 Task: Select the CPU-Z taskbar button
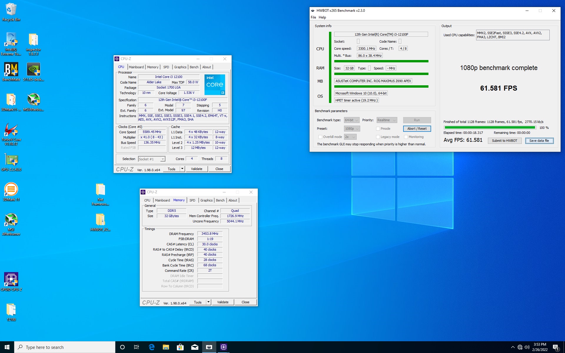(x=223, y=347)
